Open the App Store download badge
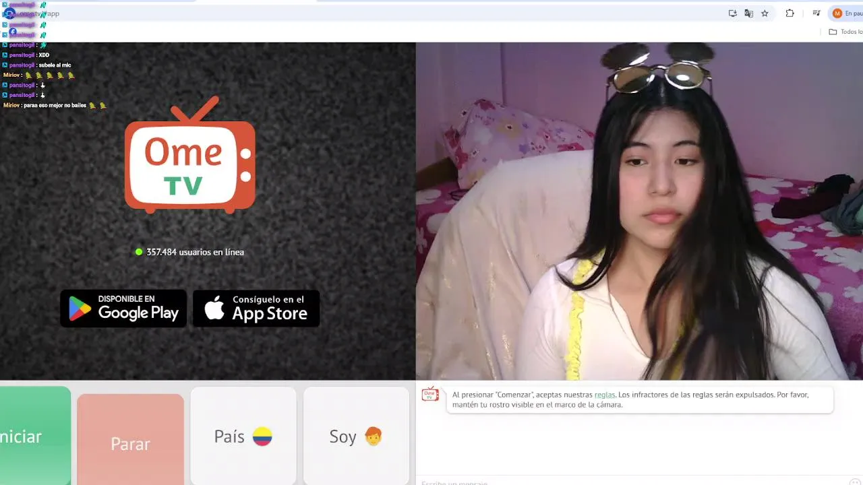 pyautogui.click(x=256, y=309)
